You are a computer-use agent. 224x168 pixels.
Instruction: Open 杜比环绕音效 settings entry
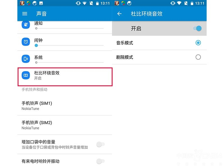click(x=65, y=77)
